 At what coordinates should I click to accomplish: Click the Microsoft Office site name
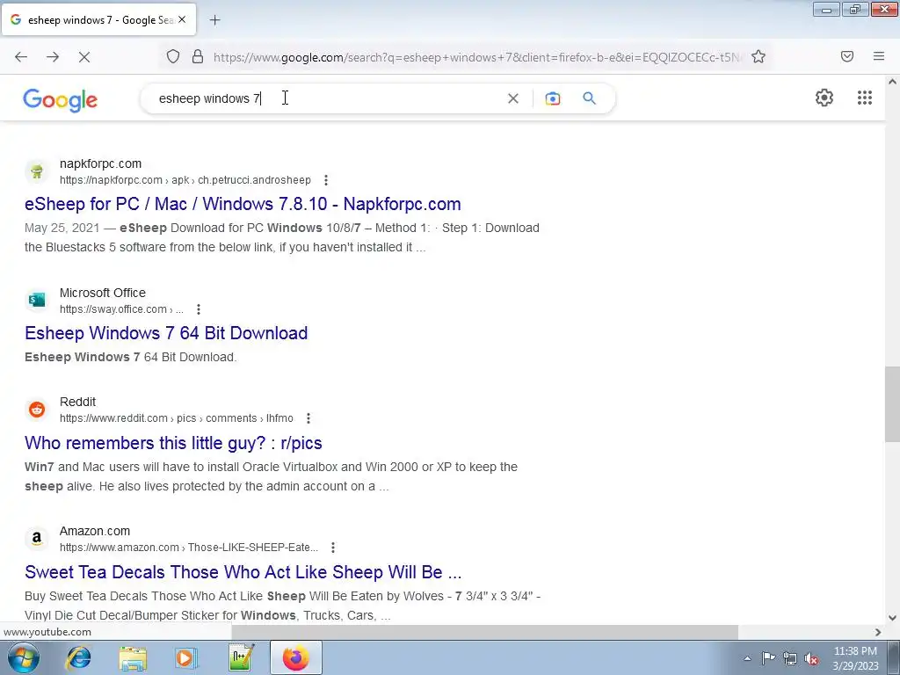click(x=103, y=293)
